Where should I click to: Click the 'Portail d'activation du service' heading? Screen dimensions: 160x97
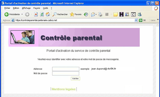pyautogui.click(x=78, y=51)
